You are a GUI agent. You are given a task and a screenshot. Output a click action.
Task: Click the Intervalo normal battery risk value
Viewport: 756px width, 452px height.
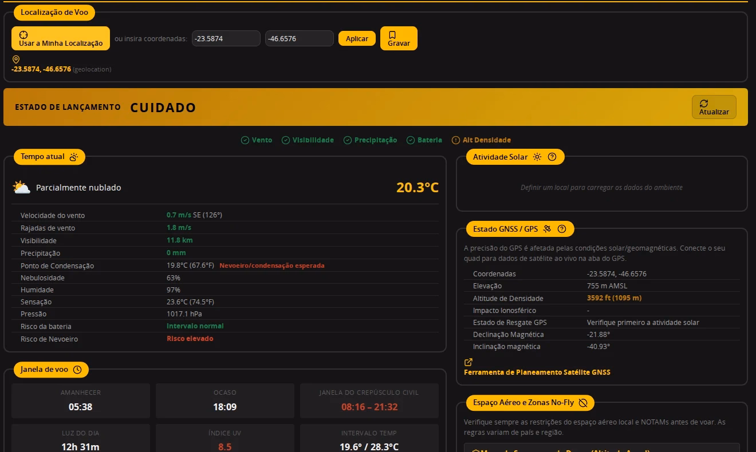click(195, 326)
